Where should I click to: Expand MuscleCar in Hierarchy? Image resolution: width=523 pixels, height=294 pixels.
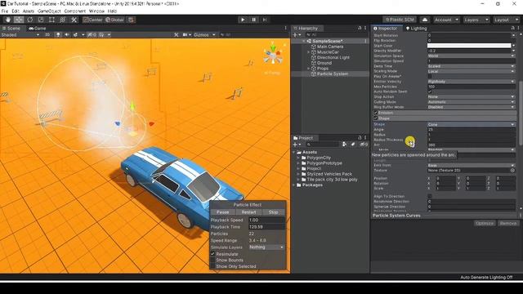tap(309, 52)
